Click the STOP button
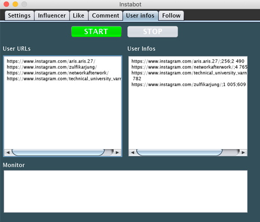This screenshot has width=260, height=222. tap(153, 32)
